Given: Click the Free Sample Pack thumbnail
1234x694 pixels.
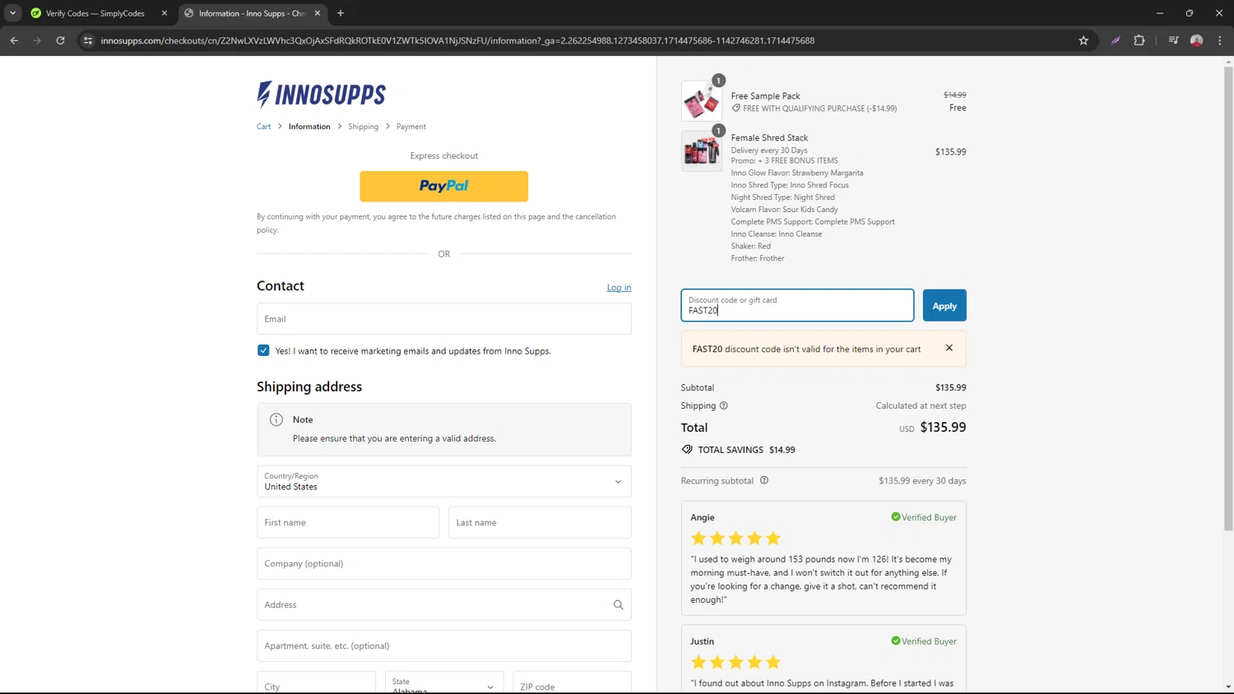Looking at the screenshot, I should point(702,101).
